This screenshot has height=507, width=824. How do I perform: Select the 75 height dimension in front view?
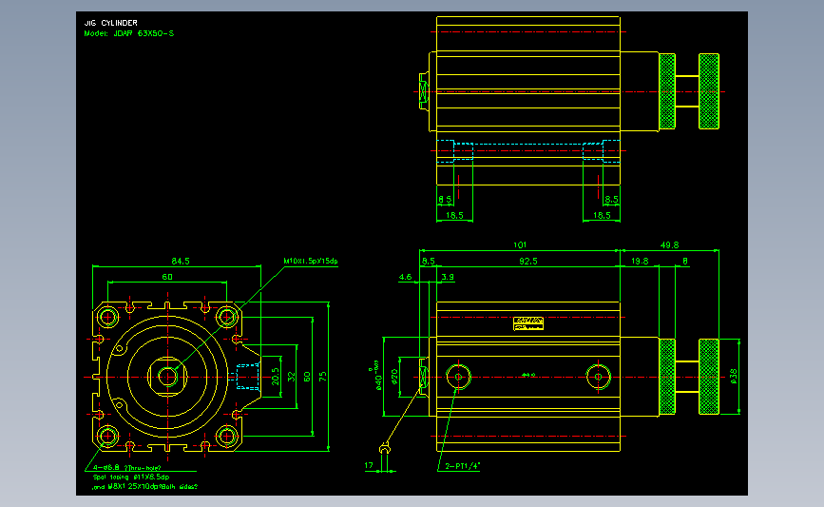click(x=323, y=377)
